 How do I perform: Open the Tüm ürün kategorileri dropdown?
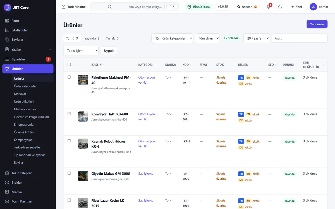[x=172, y=38]
